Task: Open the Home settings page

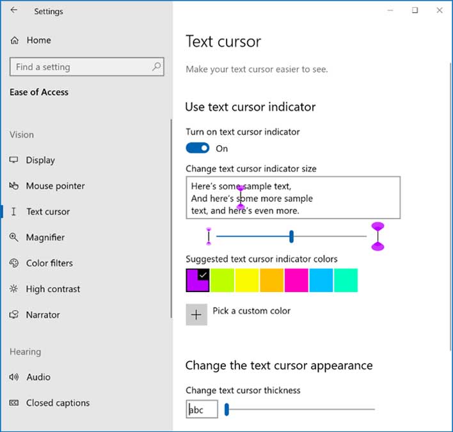Action: click(x=39, y=40)
